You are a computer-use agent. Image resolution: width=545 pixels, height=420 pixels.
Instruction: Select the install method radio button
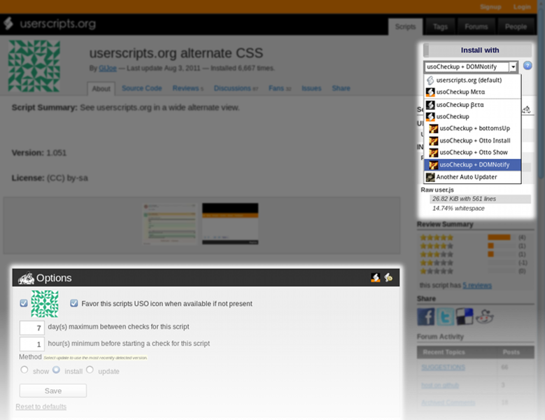[56, 370]
